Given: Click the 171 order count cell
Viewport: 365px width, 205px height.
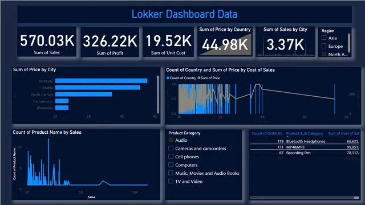Looking at the screenshot, I should pos(280,147).
